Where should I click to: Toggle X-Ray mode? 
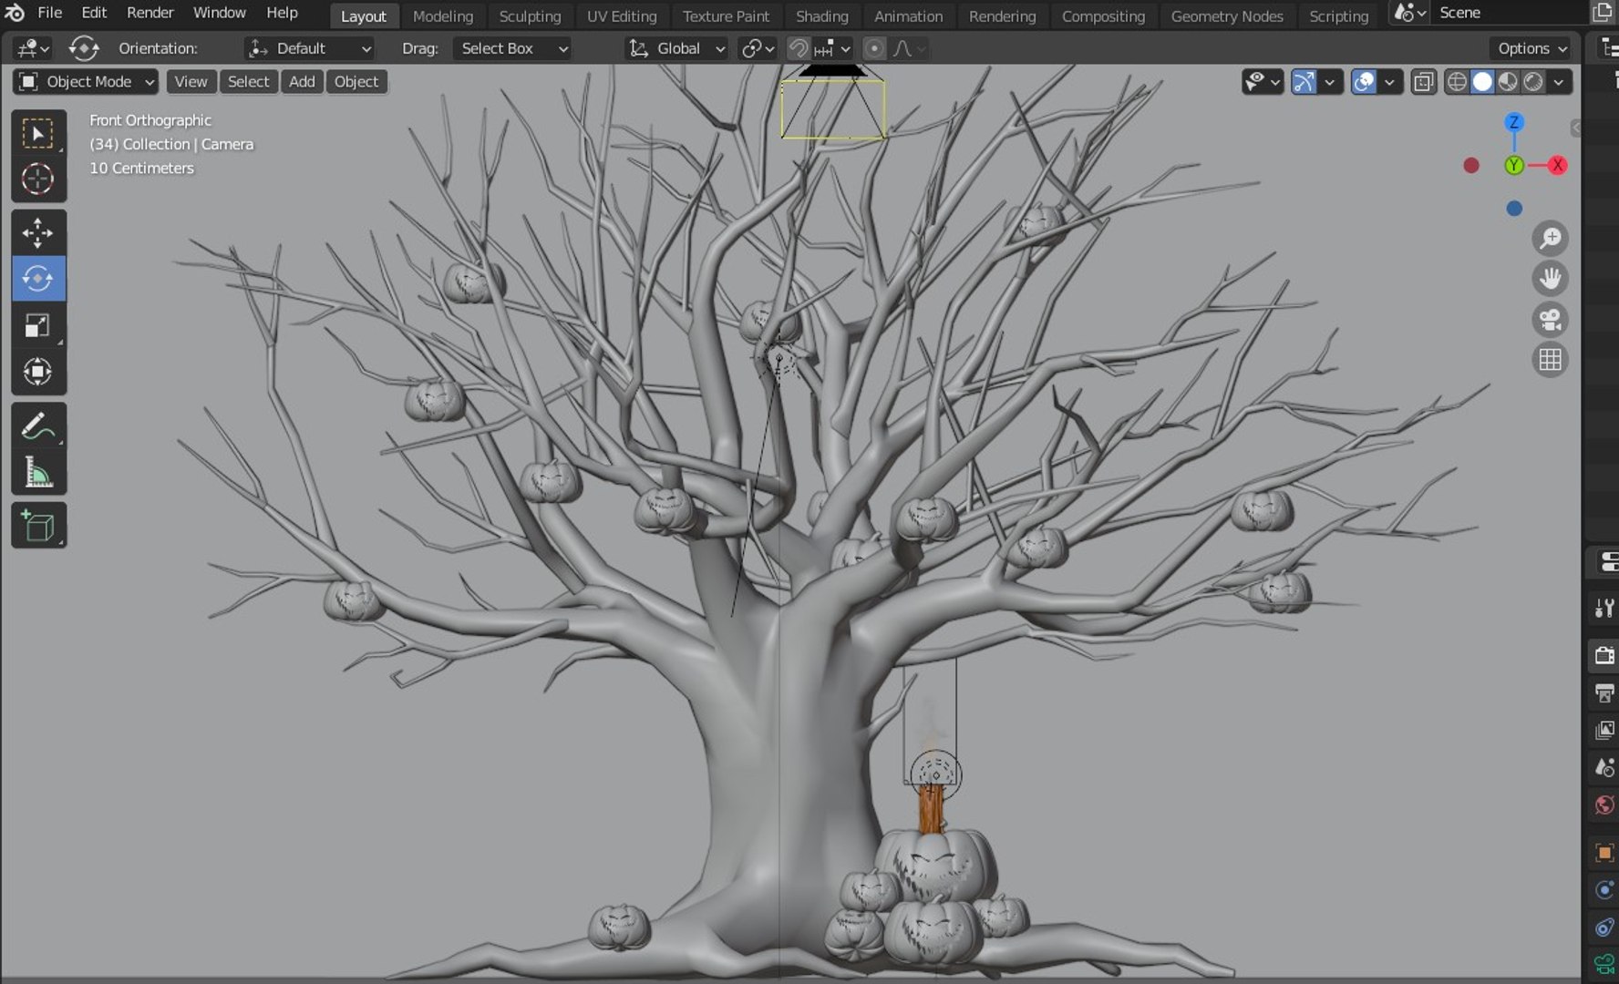[x=1423, y=82]
